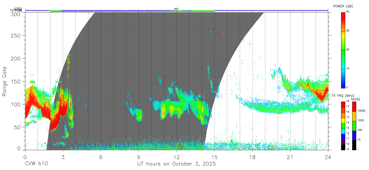Viewport: 369px width, 170px height.
Task: Select the black segment of the NOISE bar
Action: (x=354, y=145)
